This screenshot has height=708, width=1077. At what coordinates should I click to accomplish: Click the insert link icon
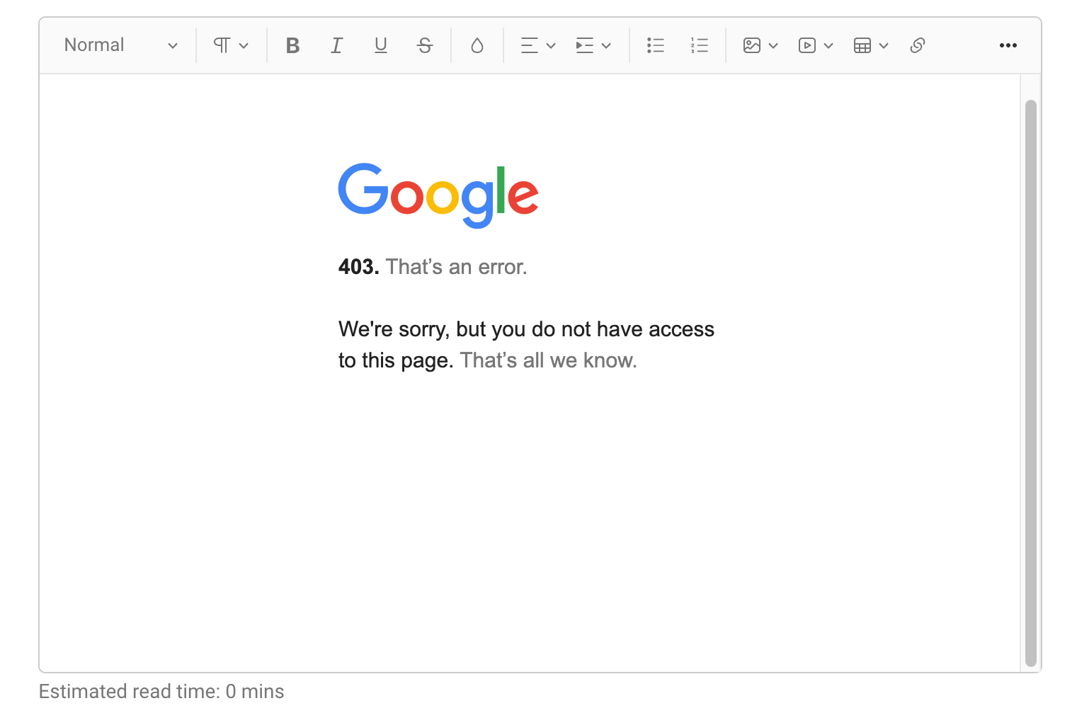[918, 45]
